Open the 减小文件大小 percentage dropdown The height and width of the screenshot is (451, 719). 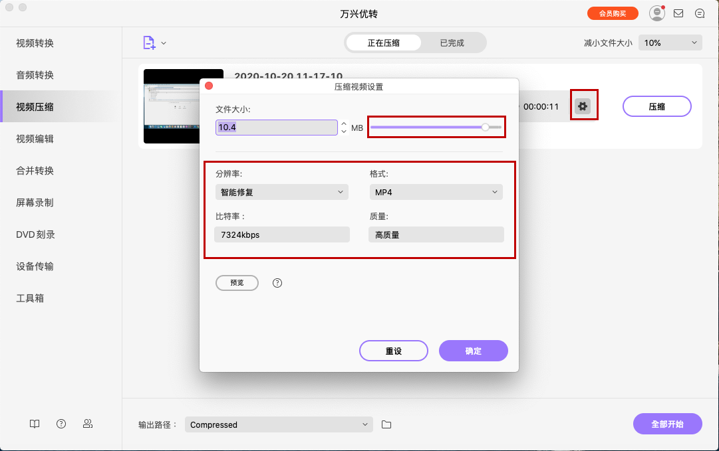pyautogui.click(x=670, y=41)
